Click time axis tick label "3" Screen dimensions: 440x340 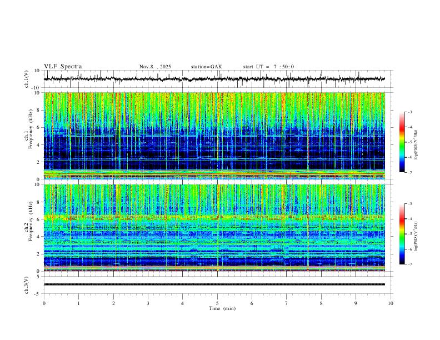point(148,303)
